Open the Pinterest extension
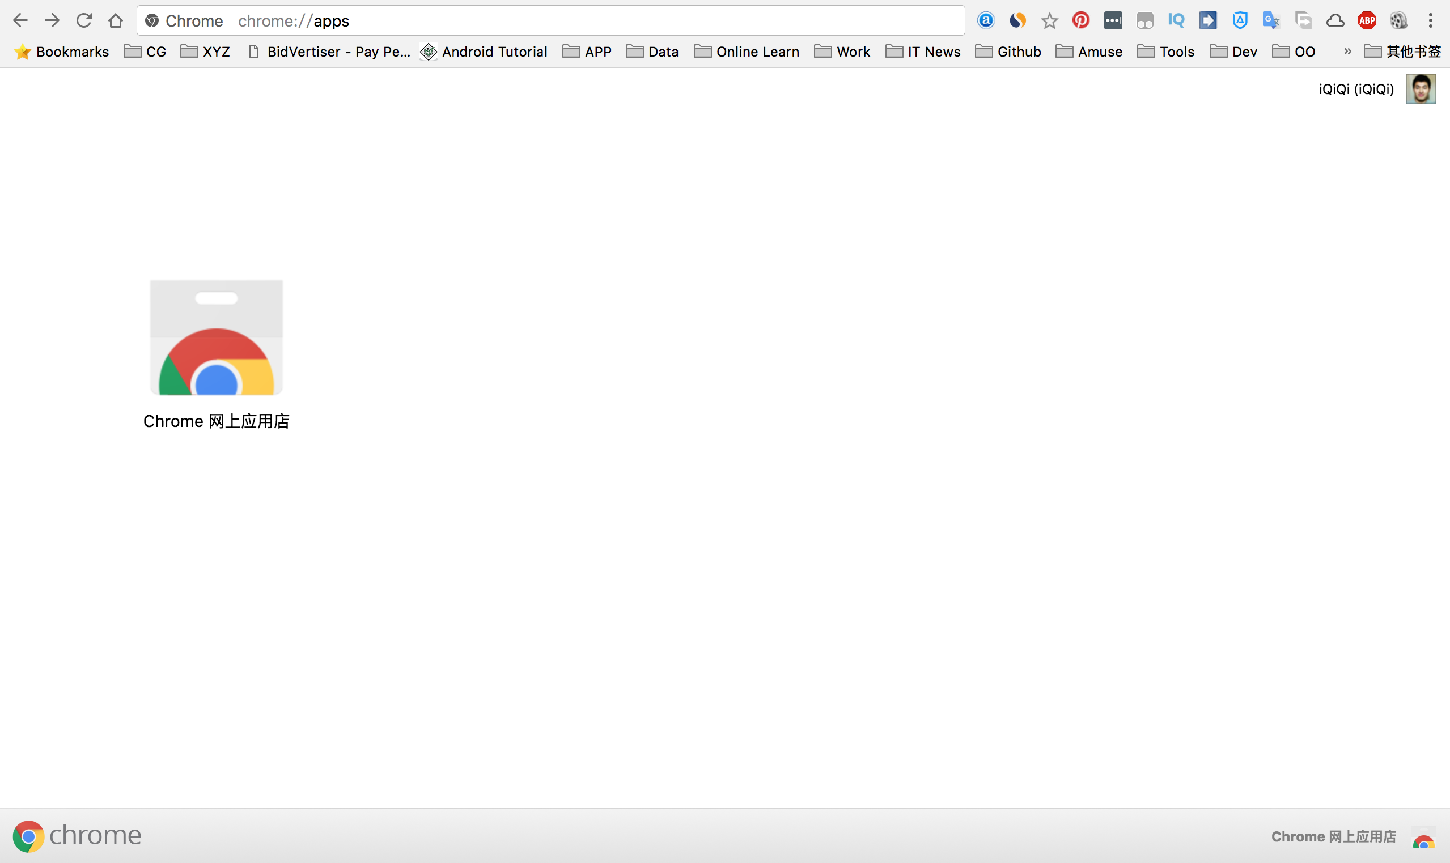 coord(1081,21)
